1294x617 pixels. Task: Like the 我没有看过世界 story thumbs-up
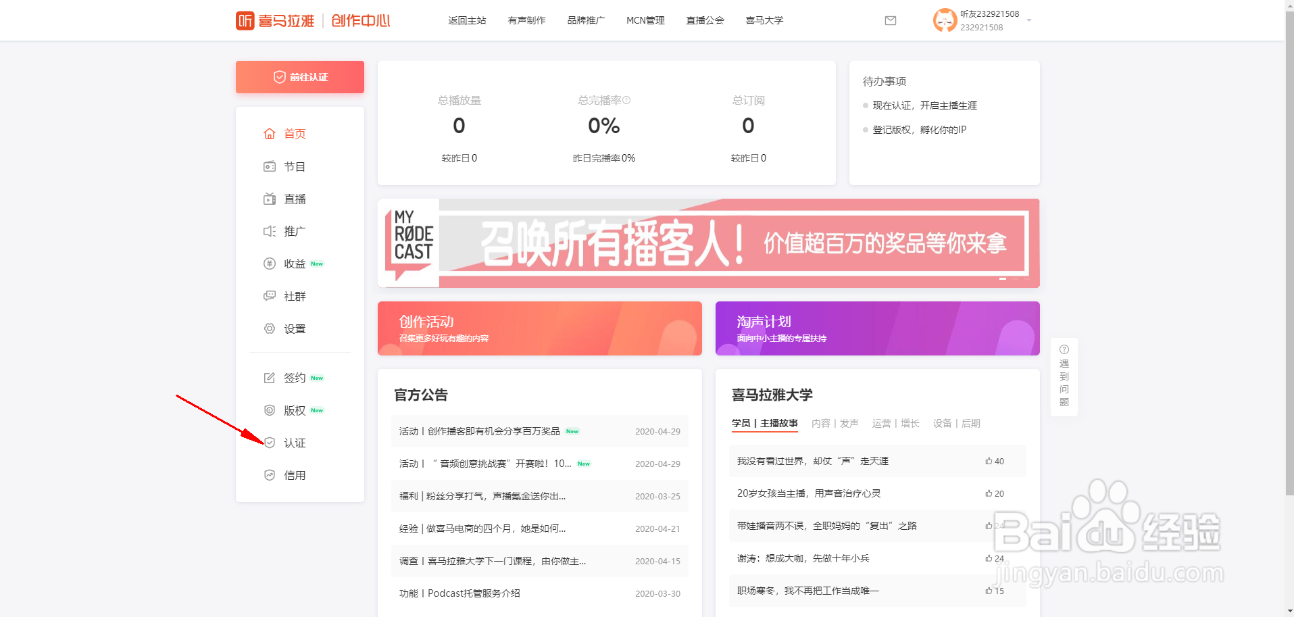tap(989, 461)
